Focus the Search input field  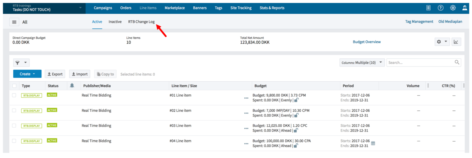coord(423,63)
